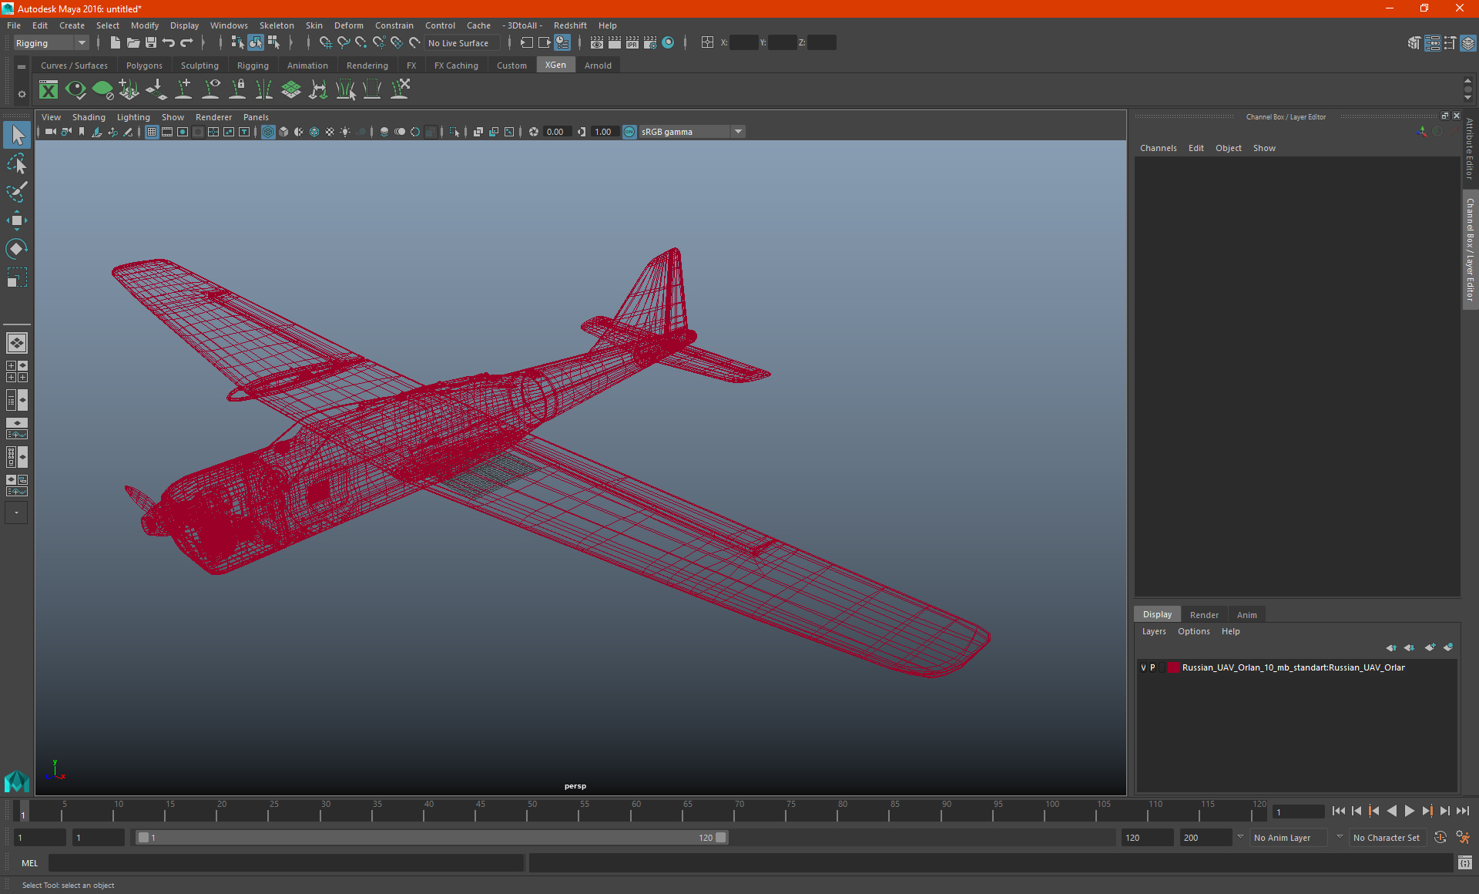Viewport: 1479px width, 894px height.
Task: Open the Deform menu
Action: [x=349, y=25]
